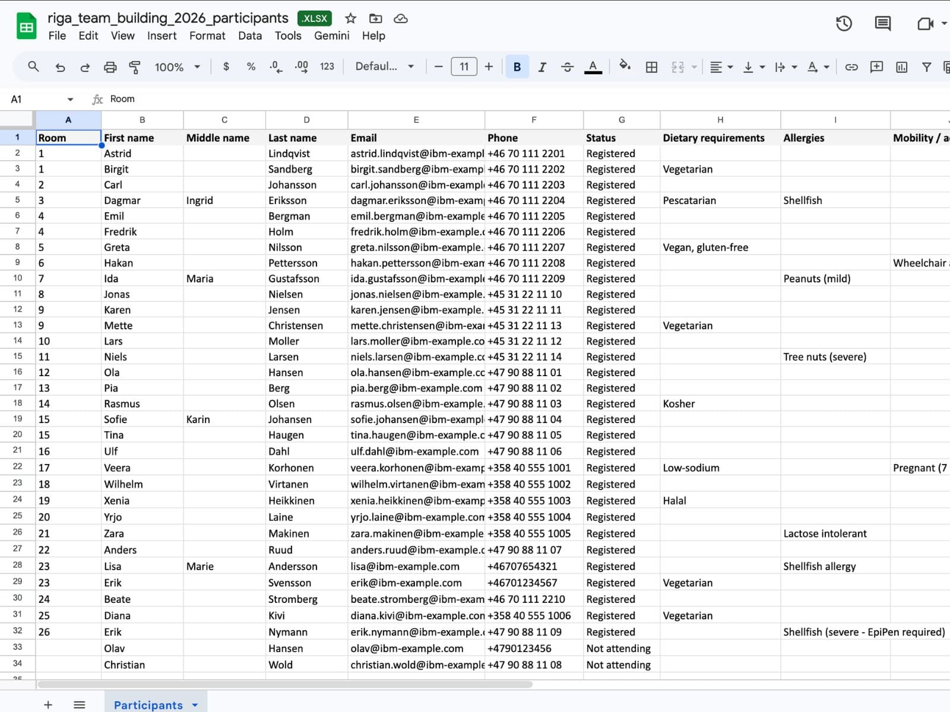Image resolution: width=950 pixels, height=712 pixels.
Task: Toggle bold formatting
Action: pyautogui.click(x=517, y=66)
